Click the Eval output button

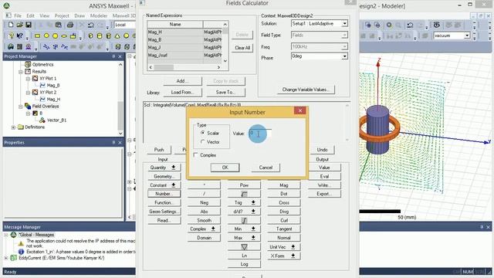coord(324,176)
